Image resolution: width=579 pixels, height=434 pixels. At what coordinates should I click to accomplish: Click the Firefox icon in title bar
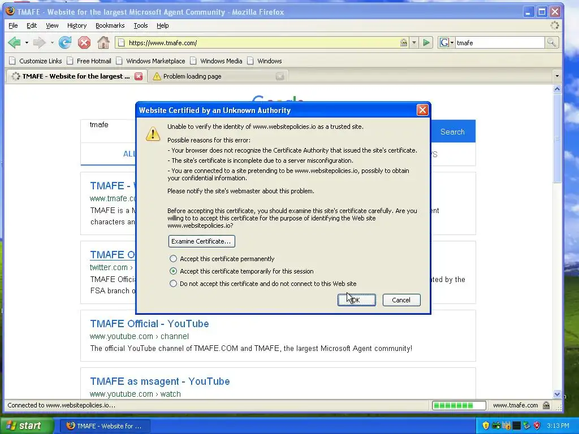(10, 11)
